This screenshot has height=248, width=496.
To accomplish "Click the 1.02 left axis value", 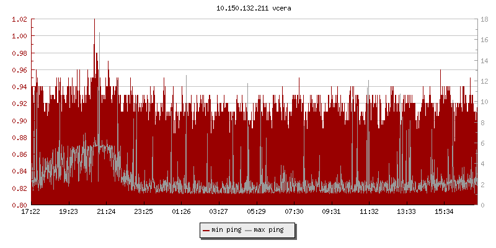I will pyautogui.click(x=19, y=19).
